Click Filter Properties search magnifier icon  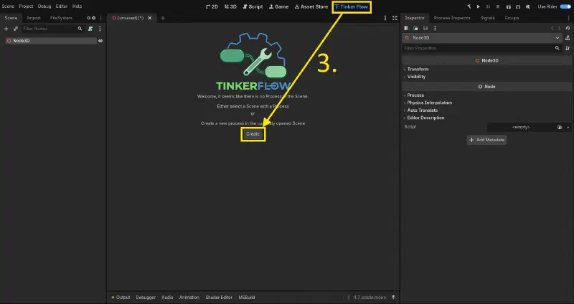point(557,48)
